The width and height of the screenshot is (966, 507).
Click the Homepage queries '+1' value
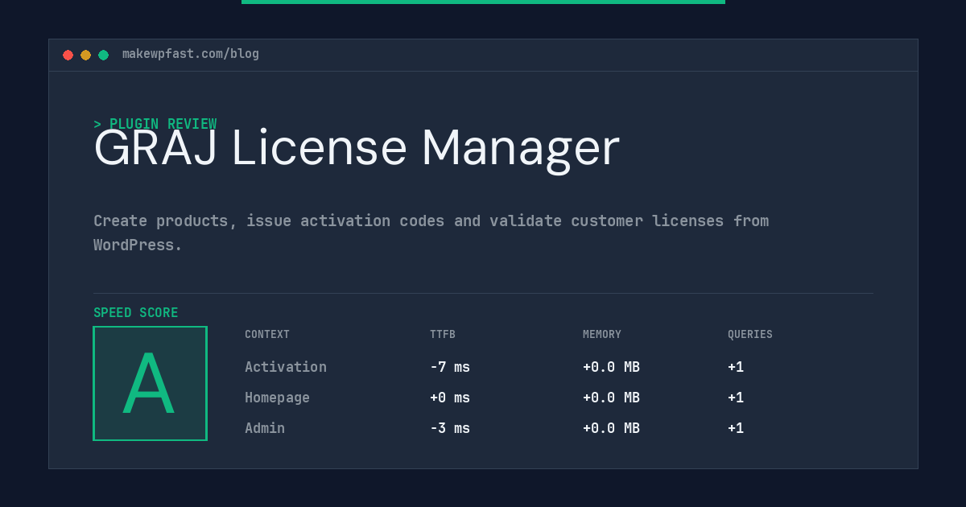[x=736, y=398]
